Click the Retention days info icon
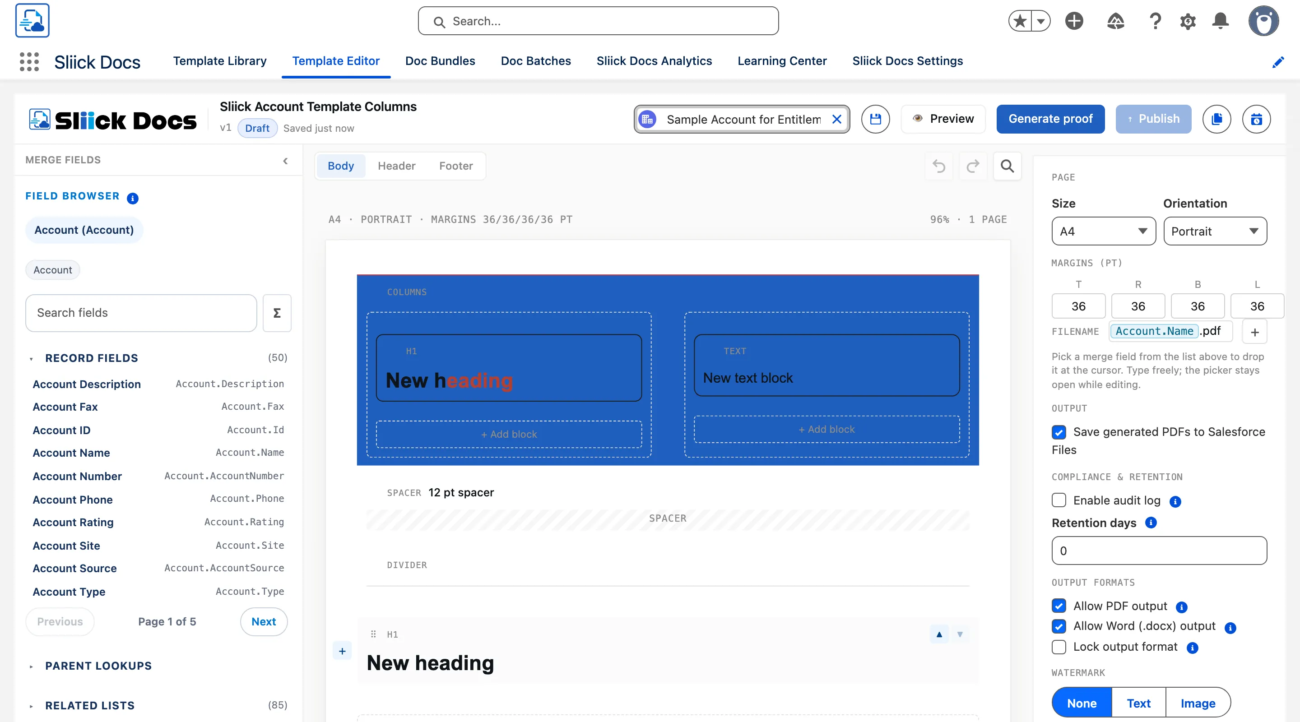1300x722 pixels. (x=1151, y=523)
